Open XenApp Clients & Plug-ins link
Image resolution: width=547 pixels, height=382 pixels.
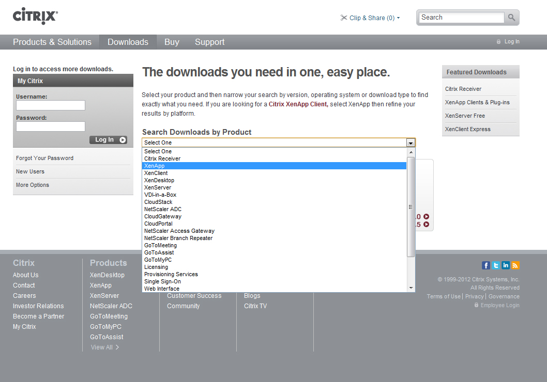(477, 102)
